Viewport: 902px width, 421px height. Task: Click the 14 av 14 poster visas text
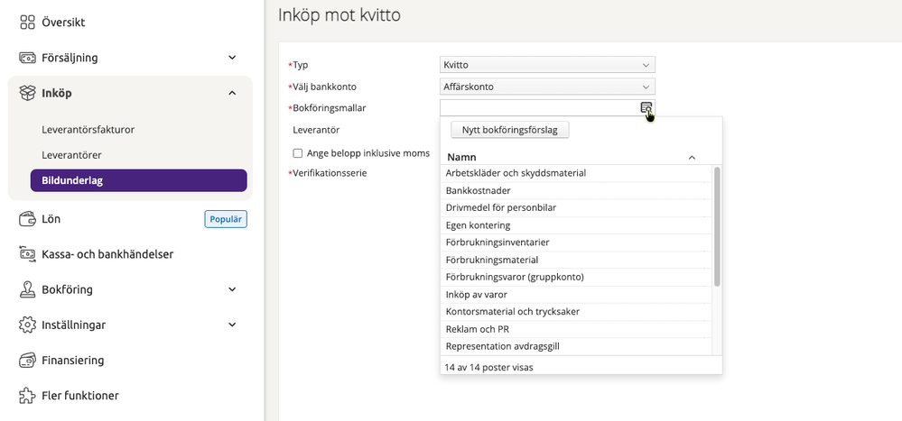(x=488, y=366)
